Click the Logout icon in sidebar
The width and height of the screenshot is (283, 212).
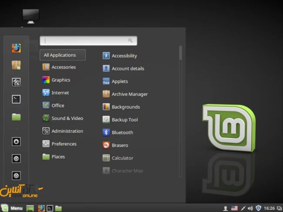pos(16,159)
